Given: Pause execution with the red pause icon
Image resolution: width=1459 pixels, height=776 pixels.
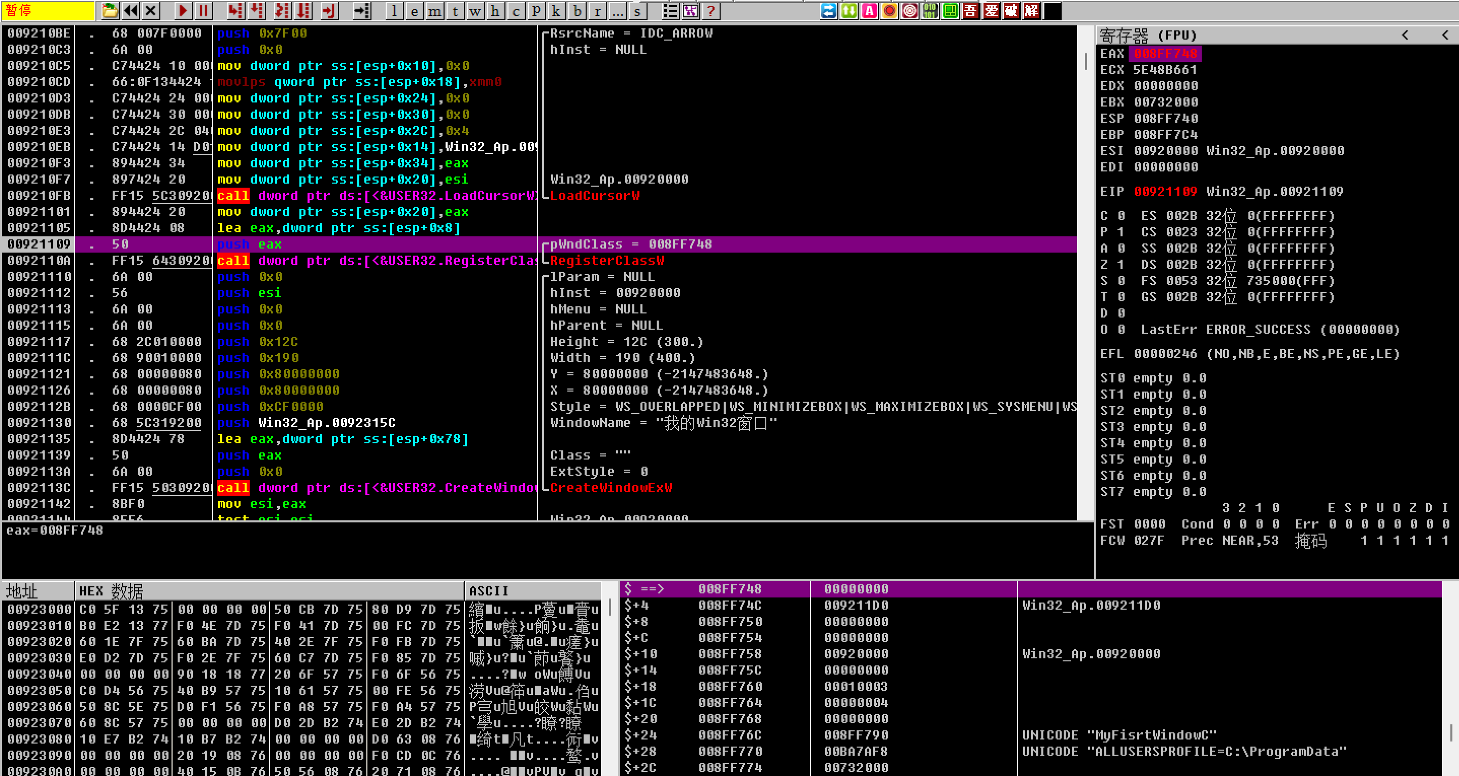Looking at the screenshot, I should [203, 10].
